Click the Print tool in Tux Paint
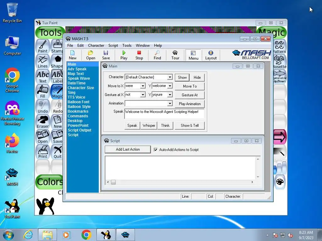This screenshot has height=241, width=322. pyautogui.click(x=42, y=152)
